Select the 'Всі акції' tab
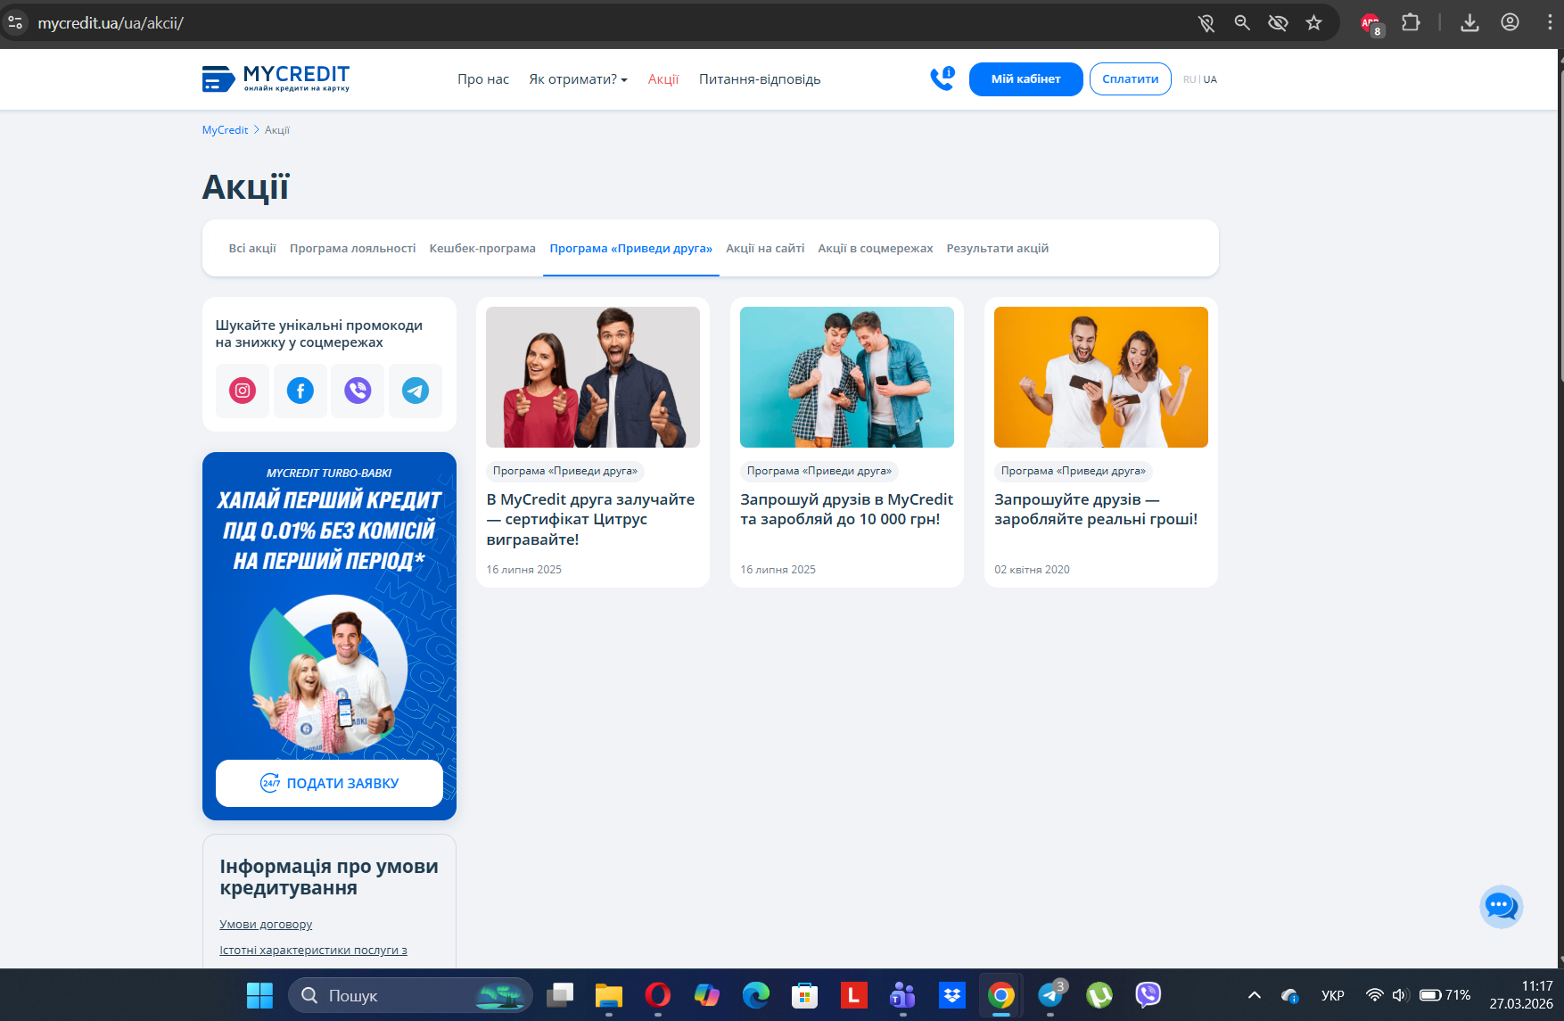Image resolution: width=1564 pixels, height=1021 pixels. pyautogui.click(x=252, y=248)
